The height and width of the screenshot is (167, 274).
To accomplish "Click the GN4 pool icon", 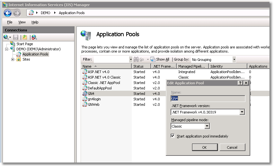I will [x=85, y=93].
